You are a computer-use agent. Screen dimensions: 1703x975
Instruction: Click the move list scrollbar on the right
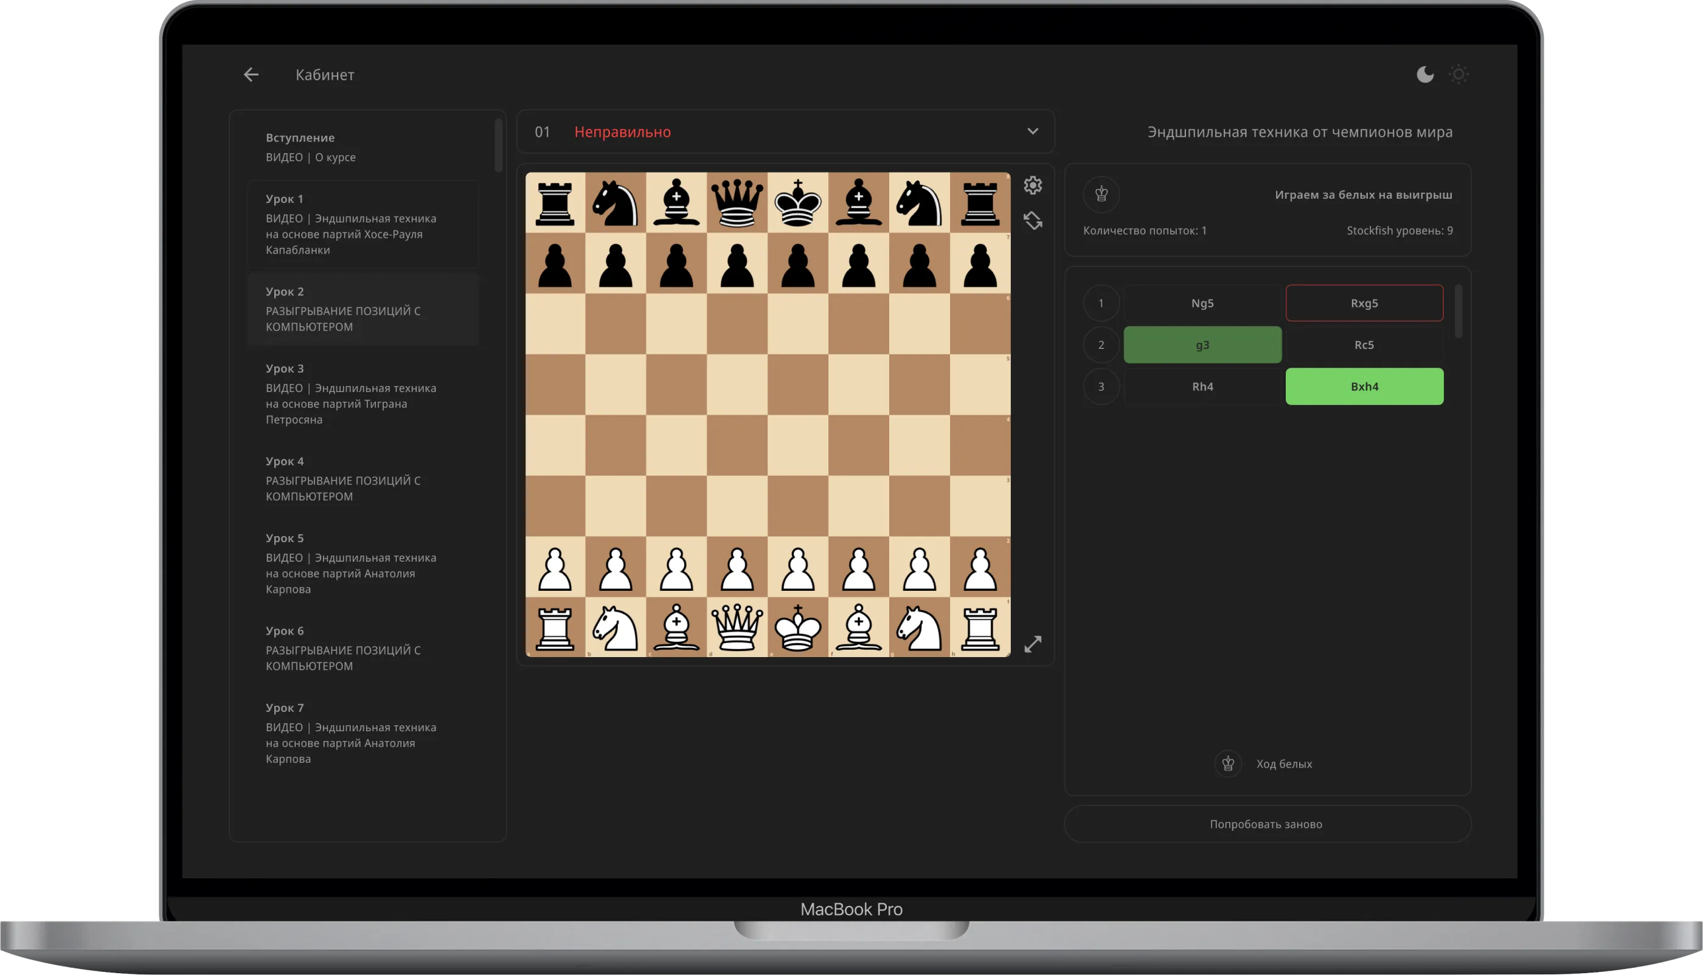tap(1458, 311)
